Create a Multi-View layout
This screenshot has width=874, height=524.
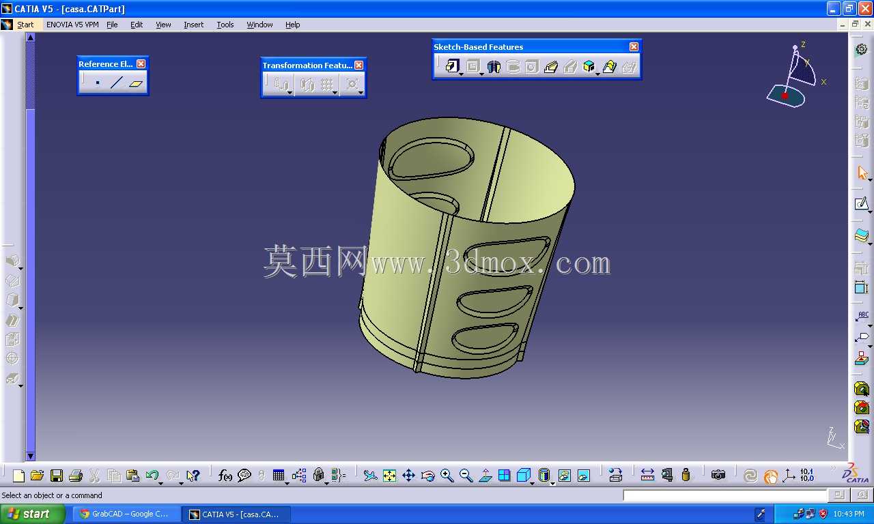[504, 476]
